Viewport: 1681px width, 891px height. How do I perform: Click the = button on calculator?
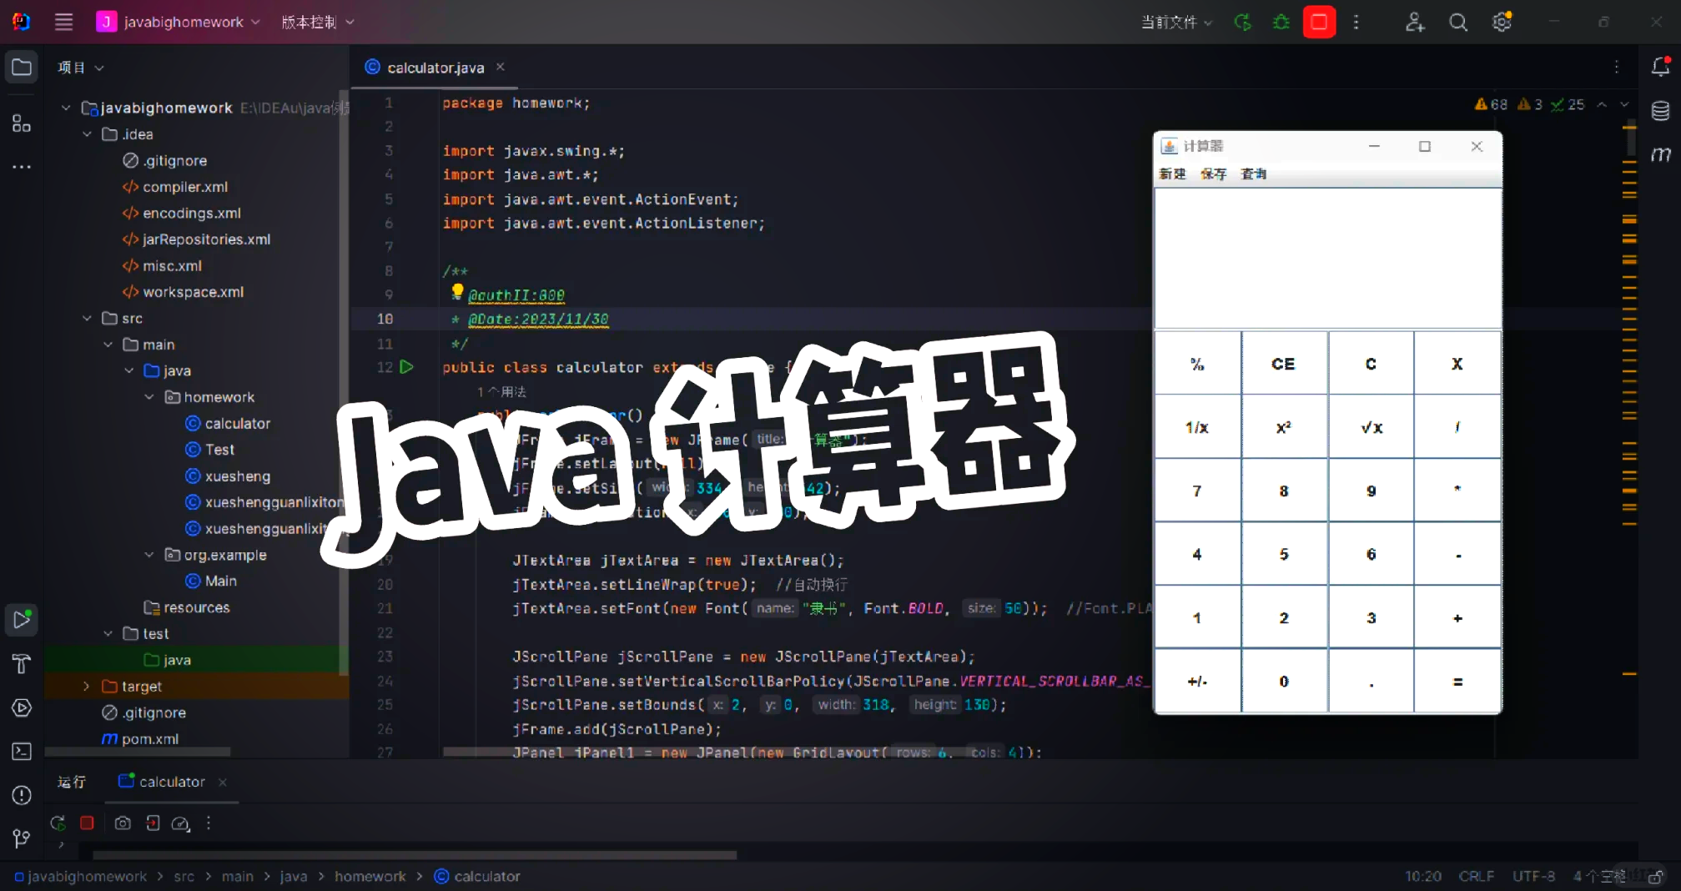pyautogui.click(x=1457, y=682)
